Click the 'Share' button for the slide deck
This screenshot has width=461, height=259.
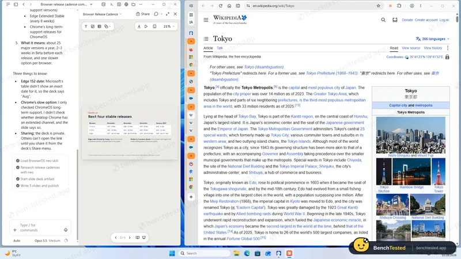pyautogui.click(x=143, y=14)
